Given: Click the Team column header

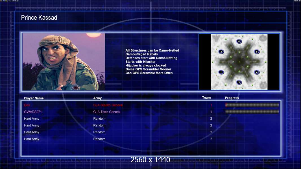Looking at the screenshot, I should pos(206,98).
